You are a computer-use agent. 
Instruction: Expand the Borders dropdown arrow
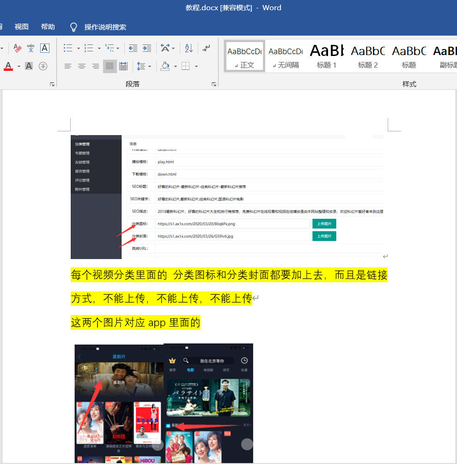[x=196, y=66]
